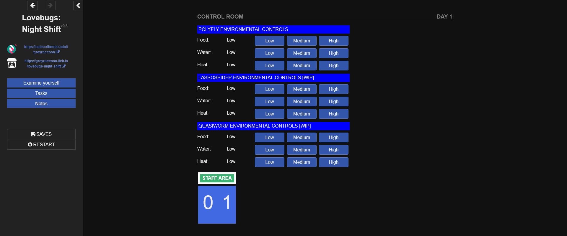
Task: Set Polyfly Heat to Low
Action: [269, 65]
